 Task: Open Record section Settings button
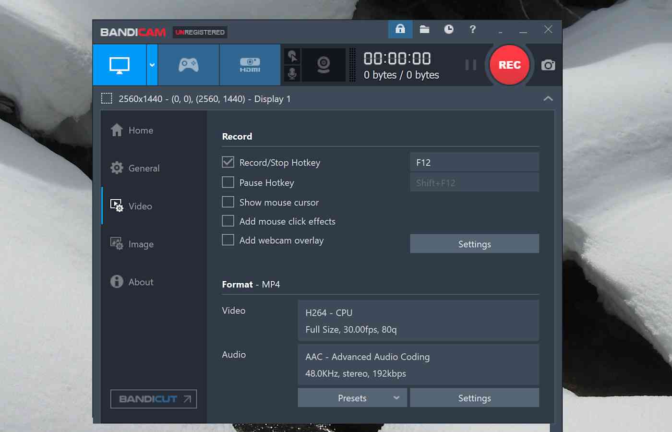click(474, 244)
